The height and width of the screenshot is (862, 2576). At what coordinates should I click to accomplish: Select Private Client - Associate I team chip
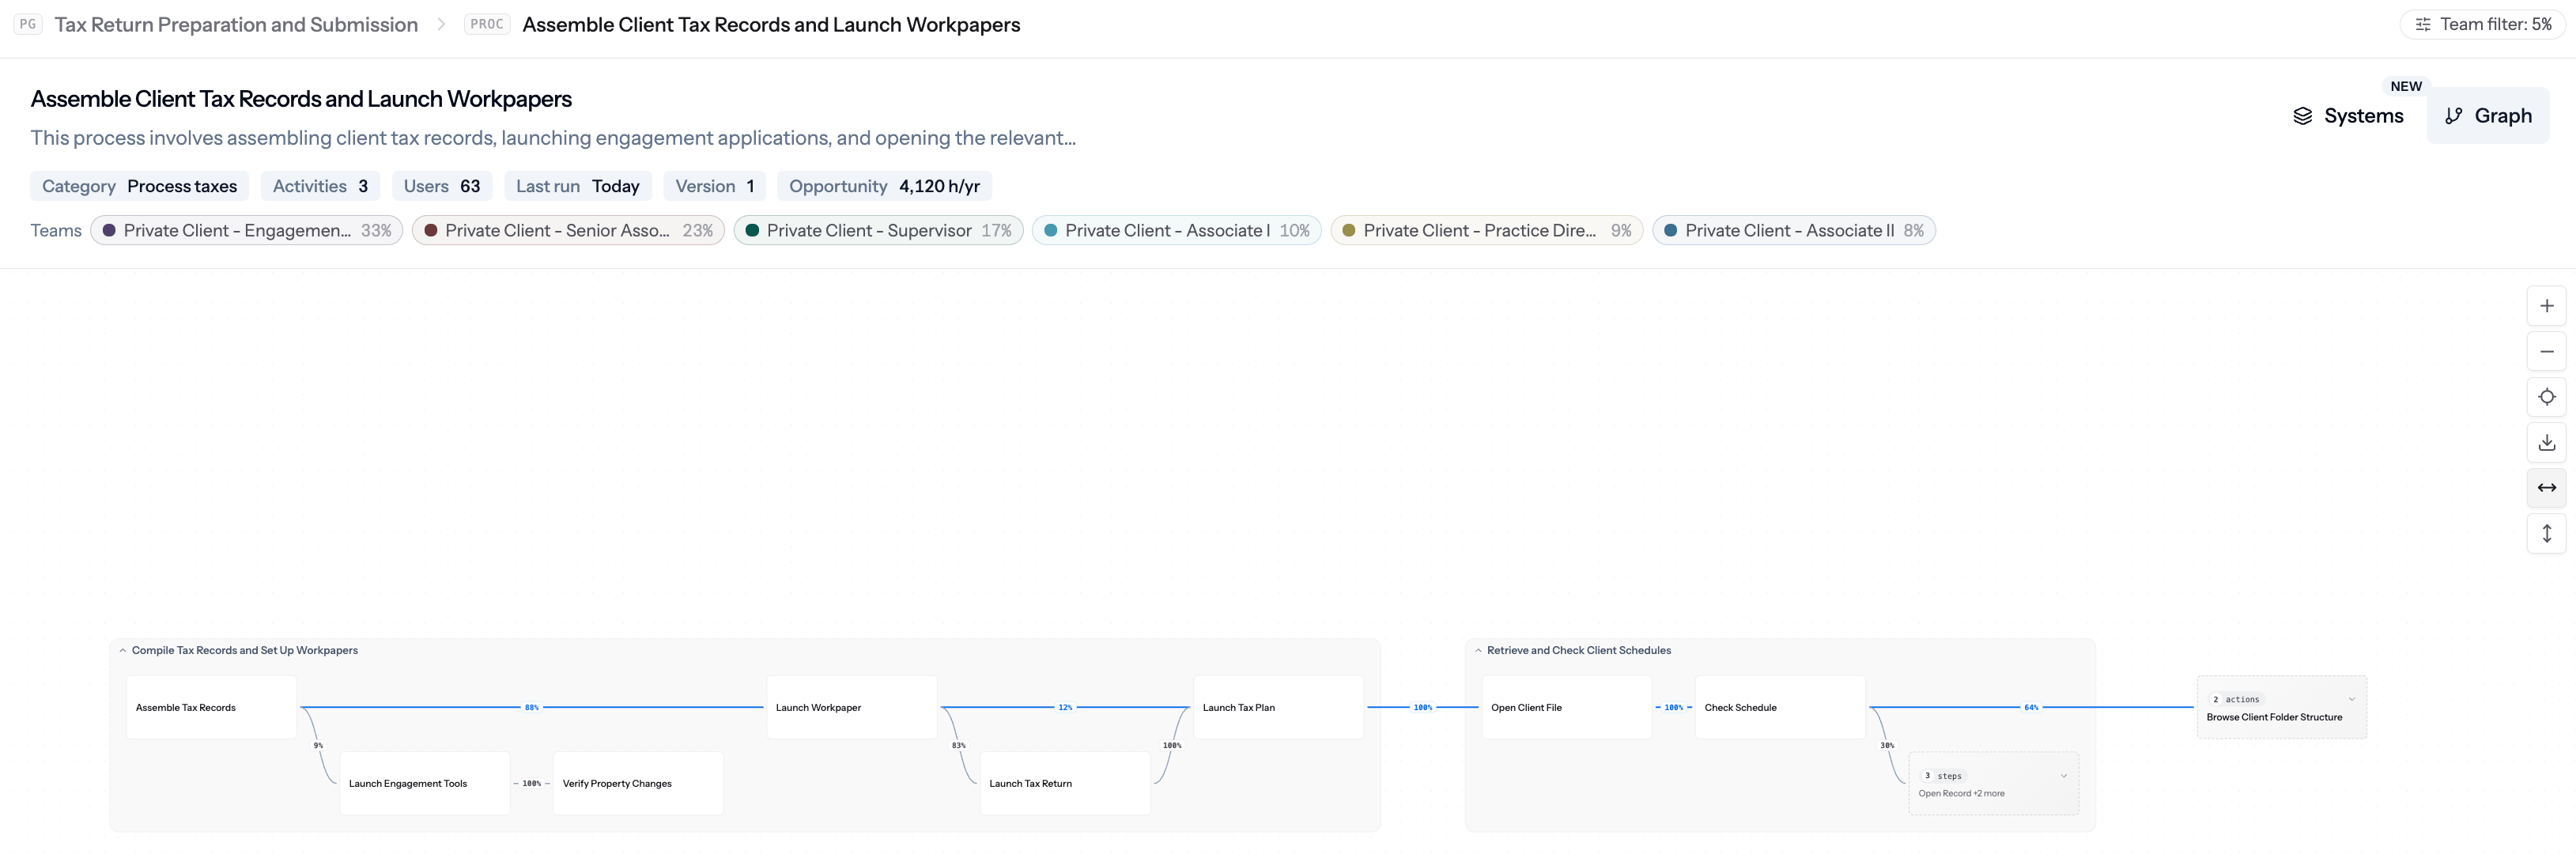click(x=1176, y=230)
